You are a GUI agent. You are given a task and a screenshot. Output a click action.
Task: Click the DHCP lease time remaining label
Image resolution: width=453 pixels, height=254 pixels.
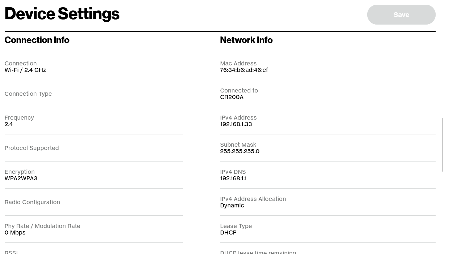point(258,252)
